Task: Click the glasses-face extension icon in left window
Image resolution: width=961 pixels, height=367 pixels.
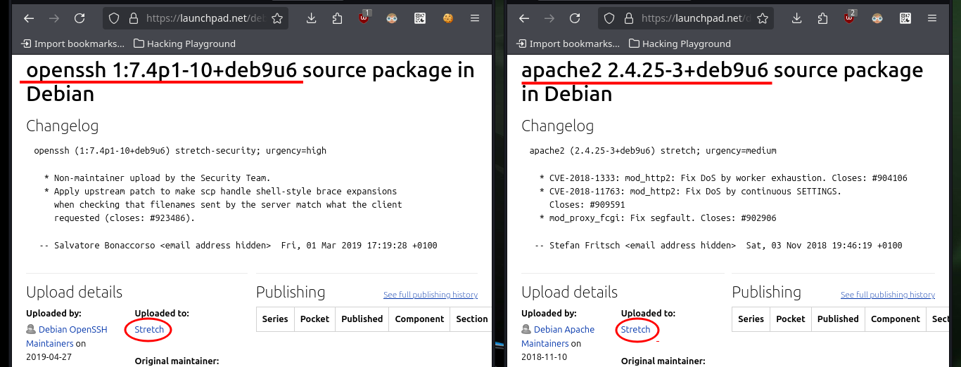Action: (392, 18)
